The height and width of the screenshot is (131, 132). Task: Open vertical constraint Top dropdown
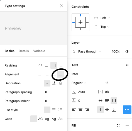pyautogui.click(x=105, y=27)
